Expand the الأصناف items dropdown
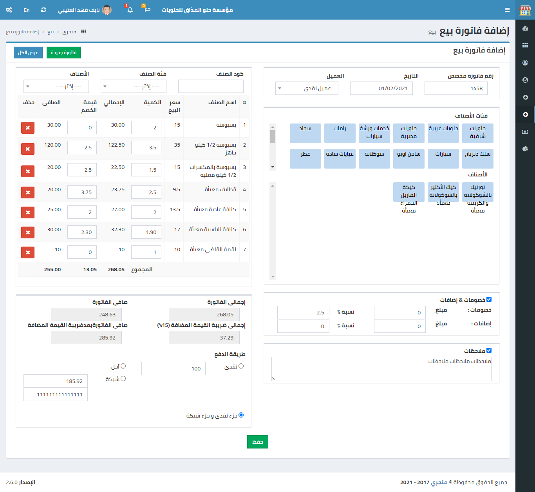This screenshot has width=535, height=492. tap(56, 86)
